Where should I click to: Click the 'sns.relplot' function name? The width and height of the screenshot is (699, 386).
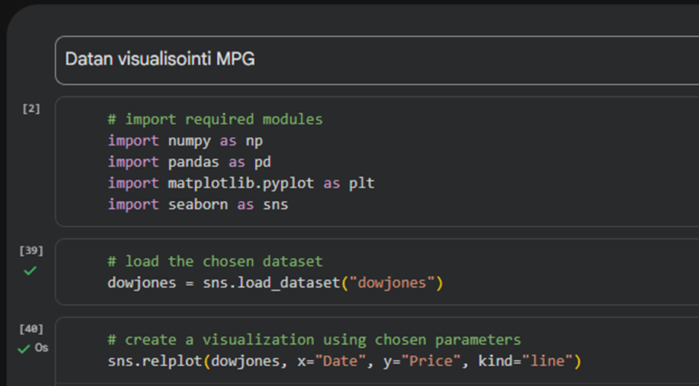point(155,362)
